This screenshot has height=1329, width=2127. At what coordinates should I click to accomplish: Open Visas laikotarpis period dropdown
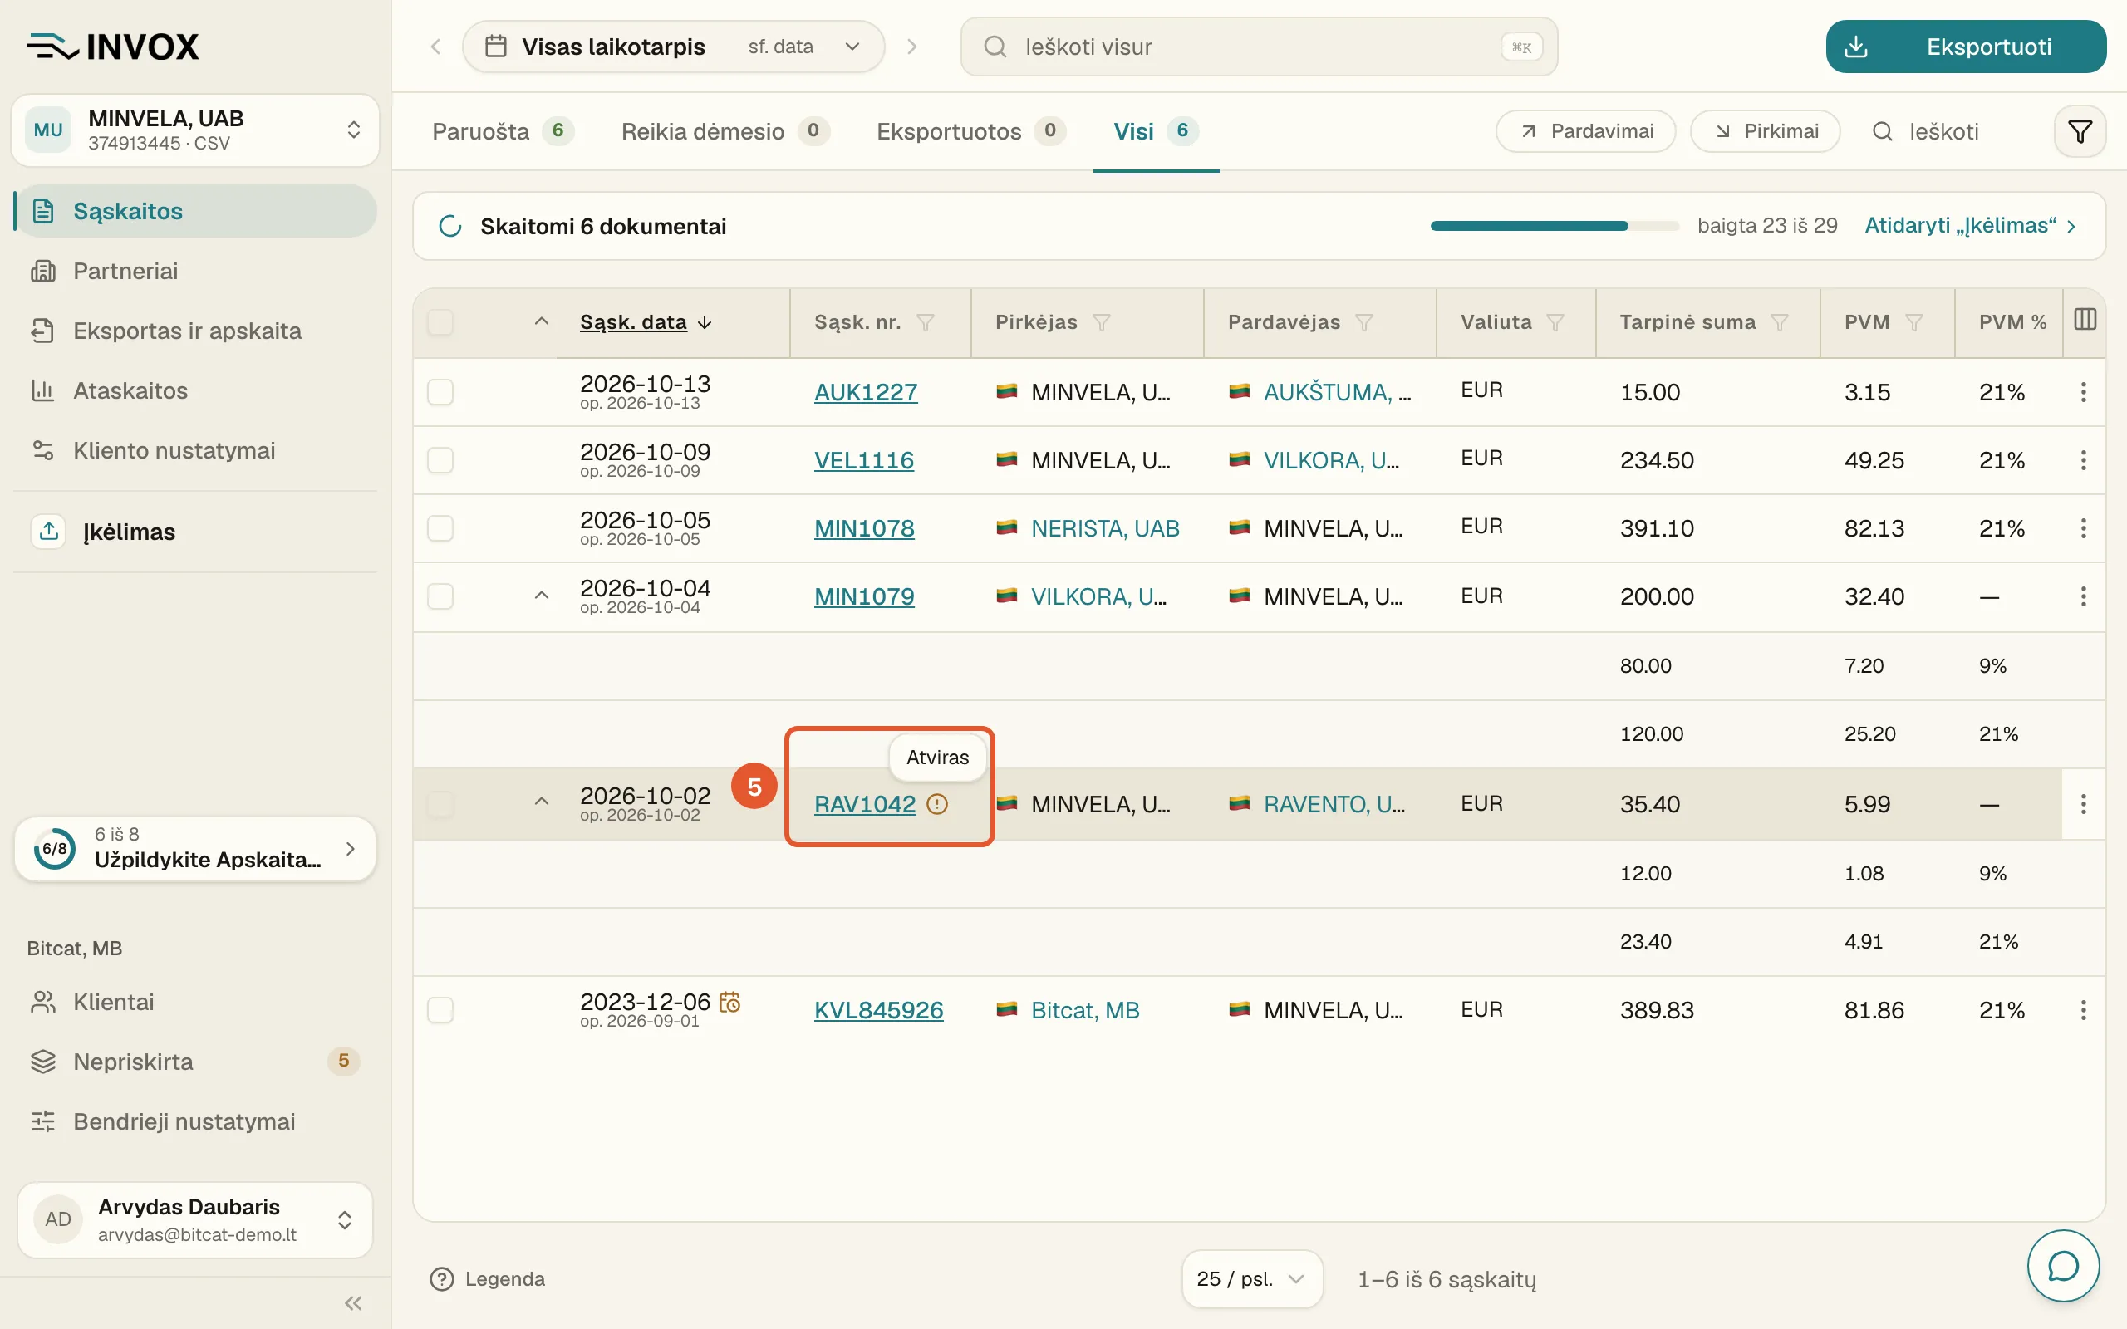(673, 47)
